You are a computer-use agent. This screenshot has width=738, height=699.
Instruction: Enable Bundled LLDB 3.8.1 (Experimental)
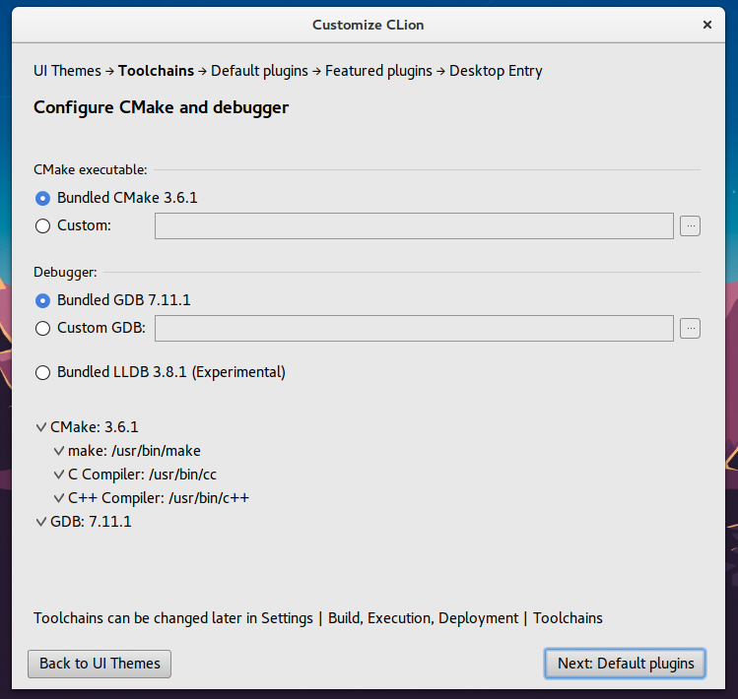(42, 372)
